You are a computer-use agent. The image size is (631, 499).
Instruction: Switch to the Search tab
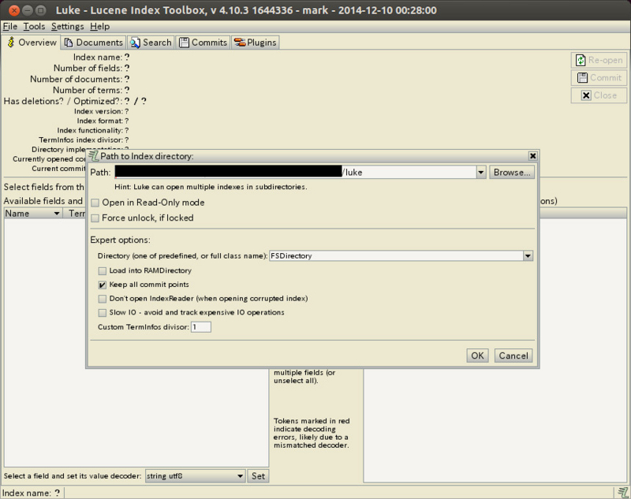click(x=151, y=43)
